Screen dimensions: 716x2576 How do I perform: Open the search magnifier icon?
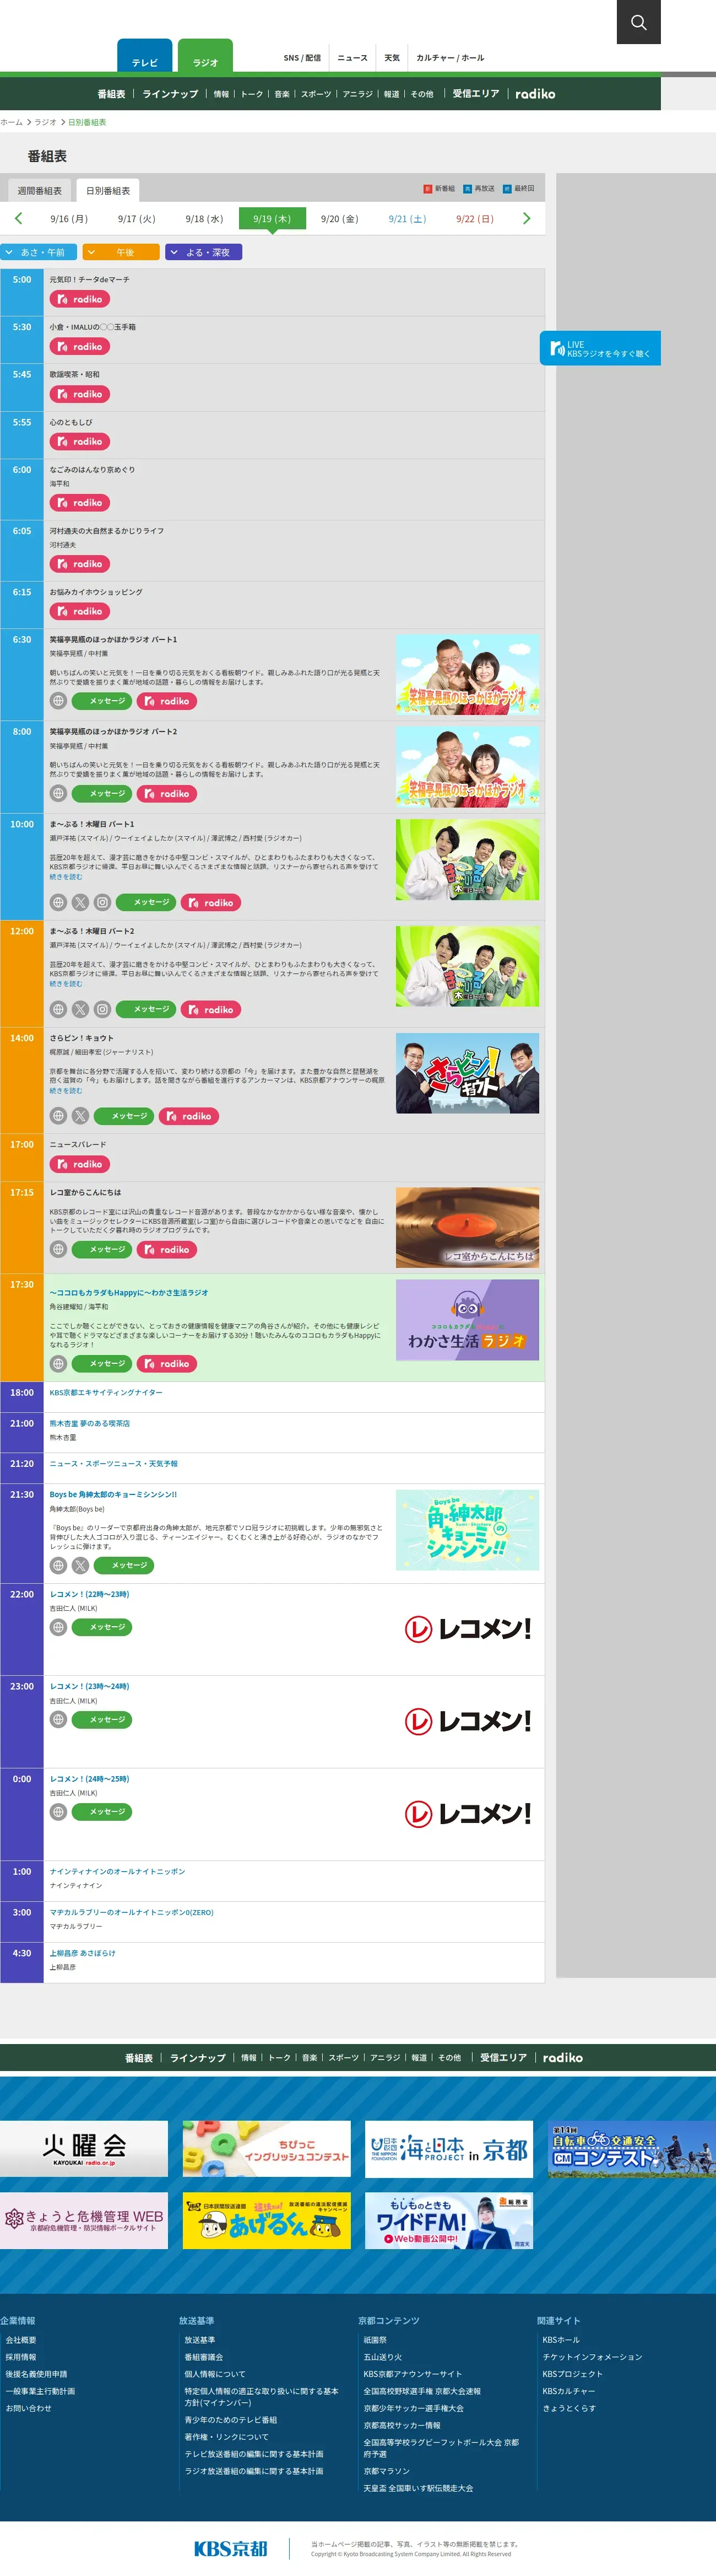(638, 22)
